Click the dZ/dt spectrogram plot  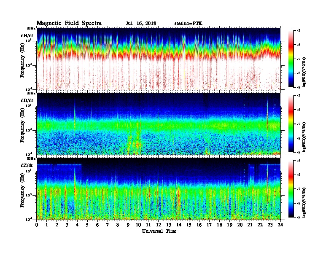click(x=159, y=189)
